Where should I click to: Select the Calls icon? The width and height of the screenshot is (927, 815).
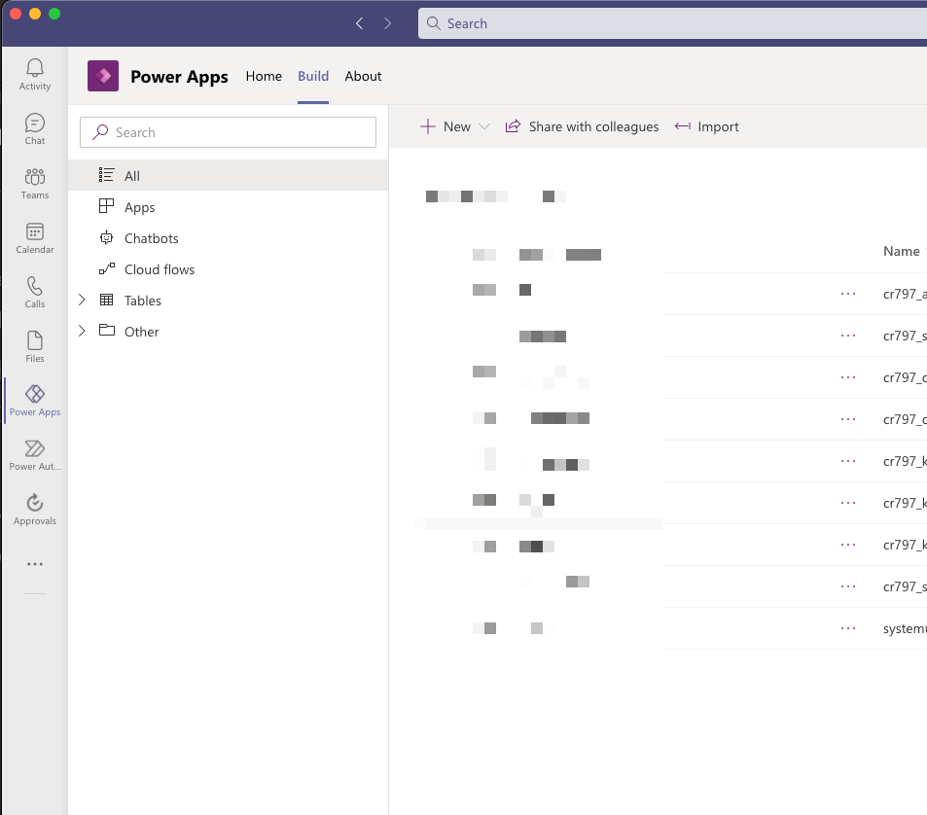click(x=34, y=290)
